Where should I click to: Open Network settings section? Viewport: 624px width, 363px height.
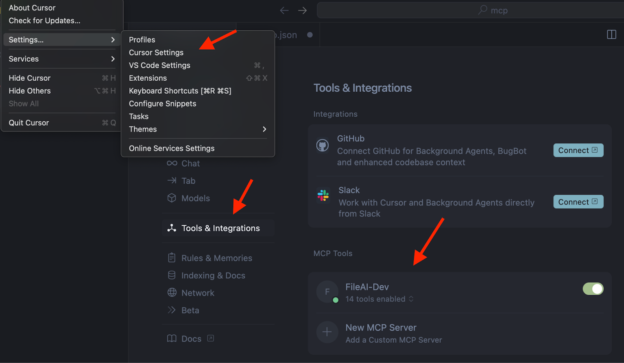point(218,293)
